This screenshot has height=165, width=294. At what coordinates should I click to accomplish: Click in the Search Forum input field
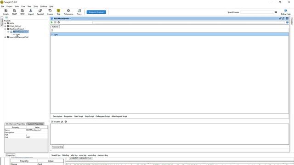click(x=257, y=12)
